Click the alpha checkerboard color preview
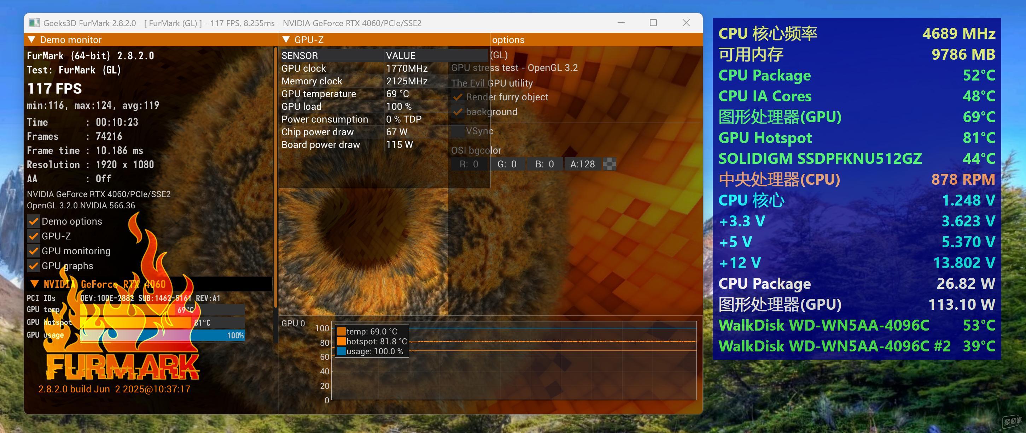The width and height of the screenshot is (1026, 433). click(610, 164)
